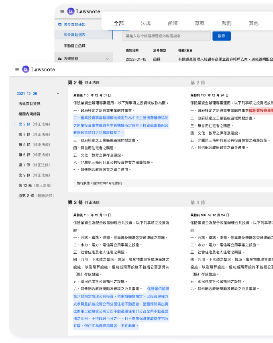This screenshot has width=273, height=343.
Task: Open the front window's hamburger menu
Action: [17, 69]
